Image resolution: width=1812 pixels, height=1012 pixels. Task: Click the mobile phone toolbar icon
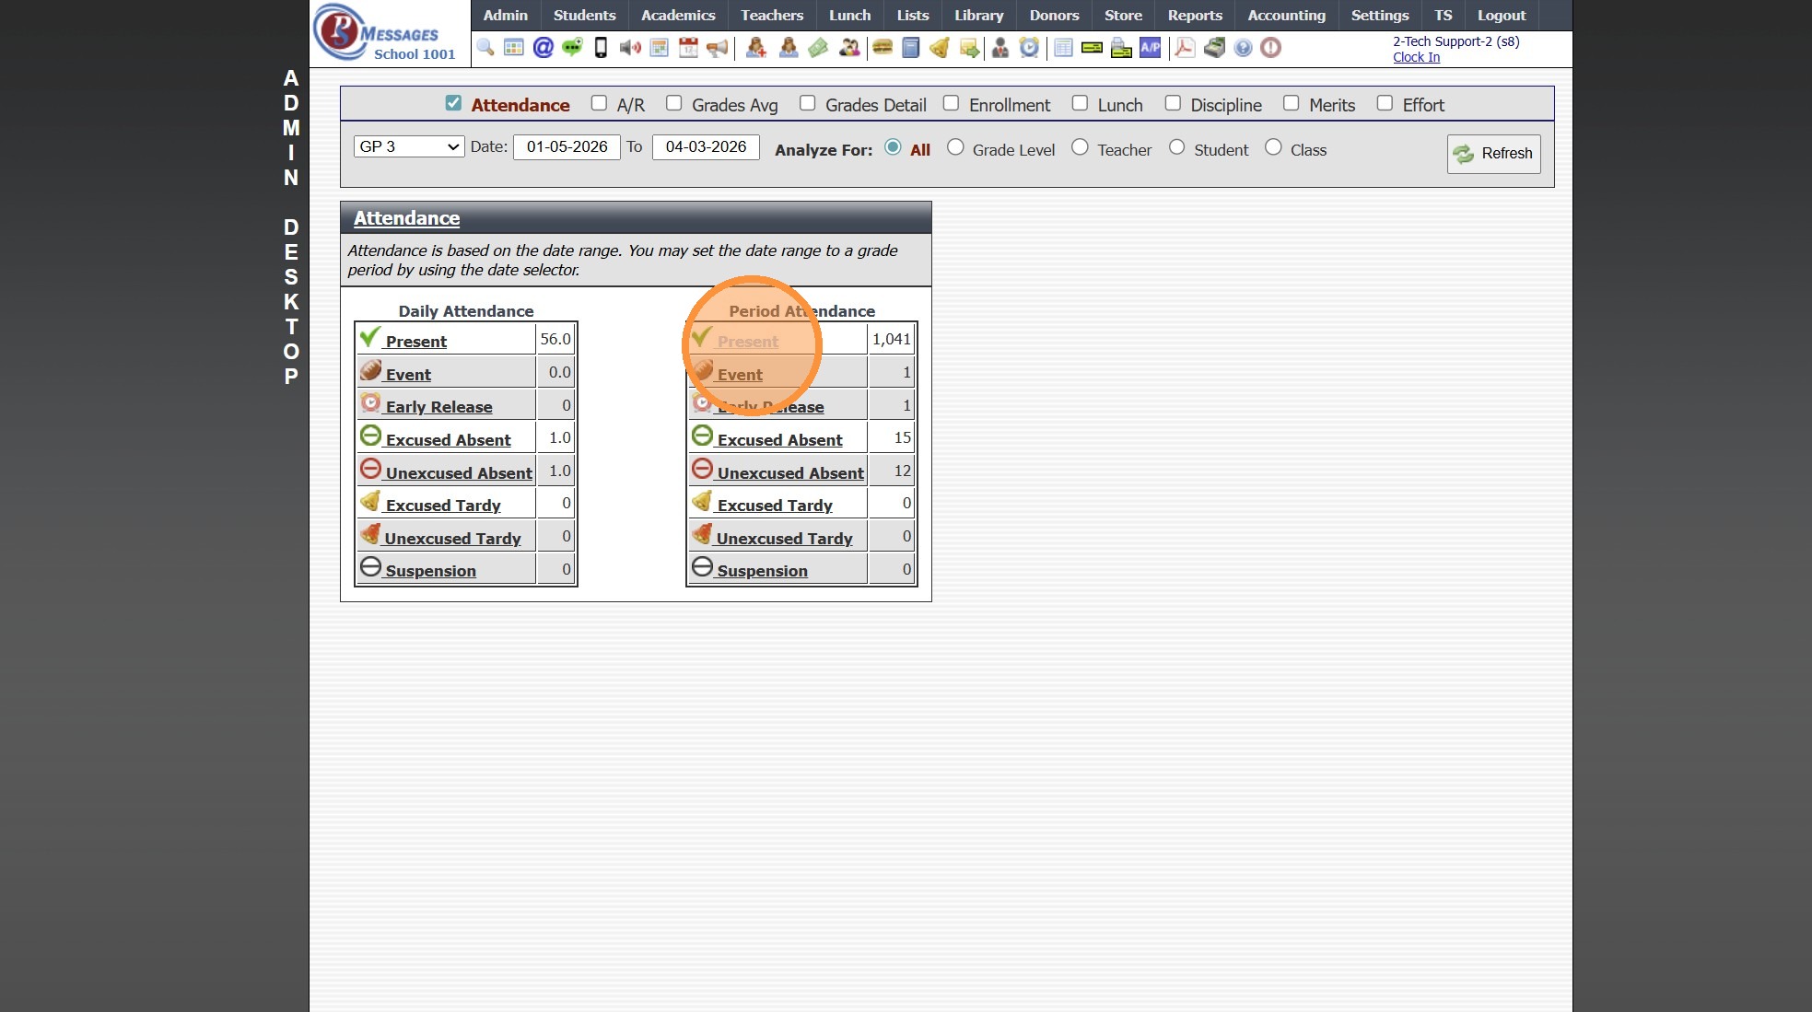601,48
